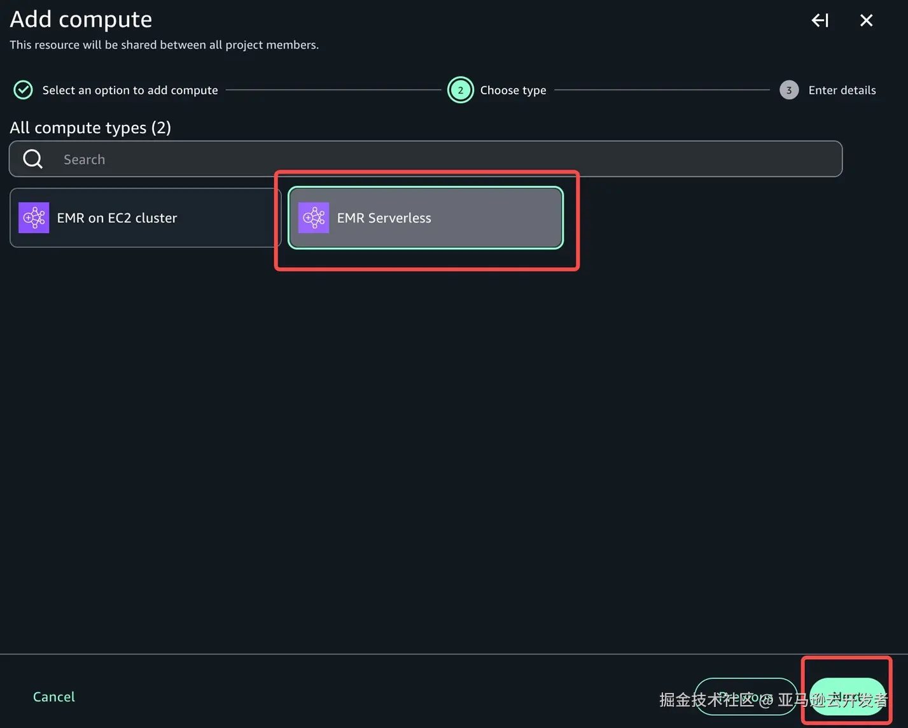Click the EMR on EC2 cluster purple icon

point(34,218)
